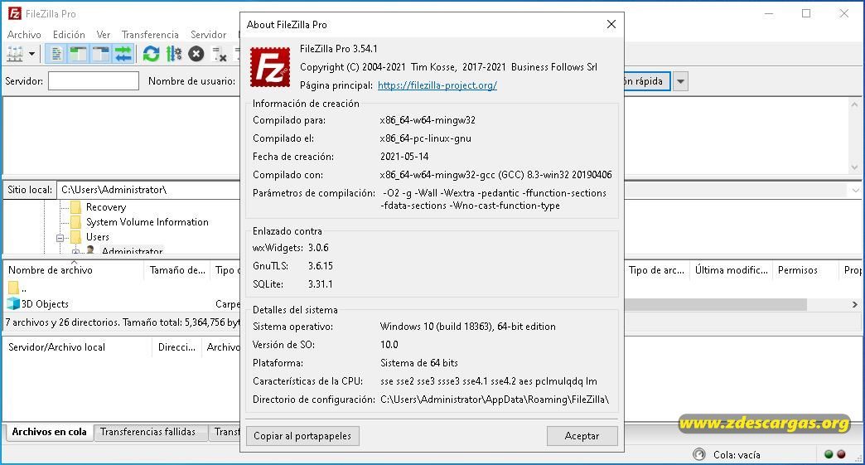
Task: Click the green activity indicator light
Action: click(829, 454)
